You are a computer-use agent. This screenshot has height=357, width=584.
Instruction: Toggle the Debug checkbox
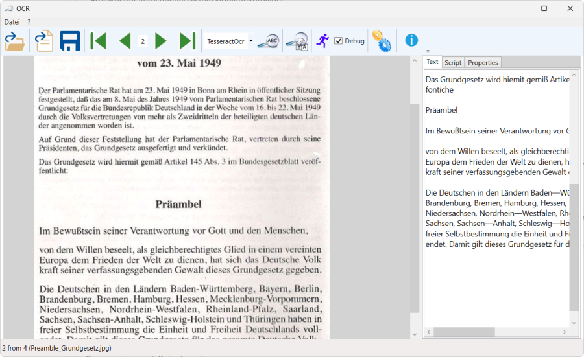click(339, 41)
